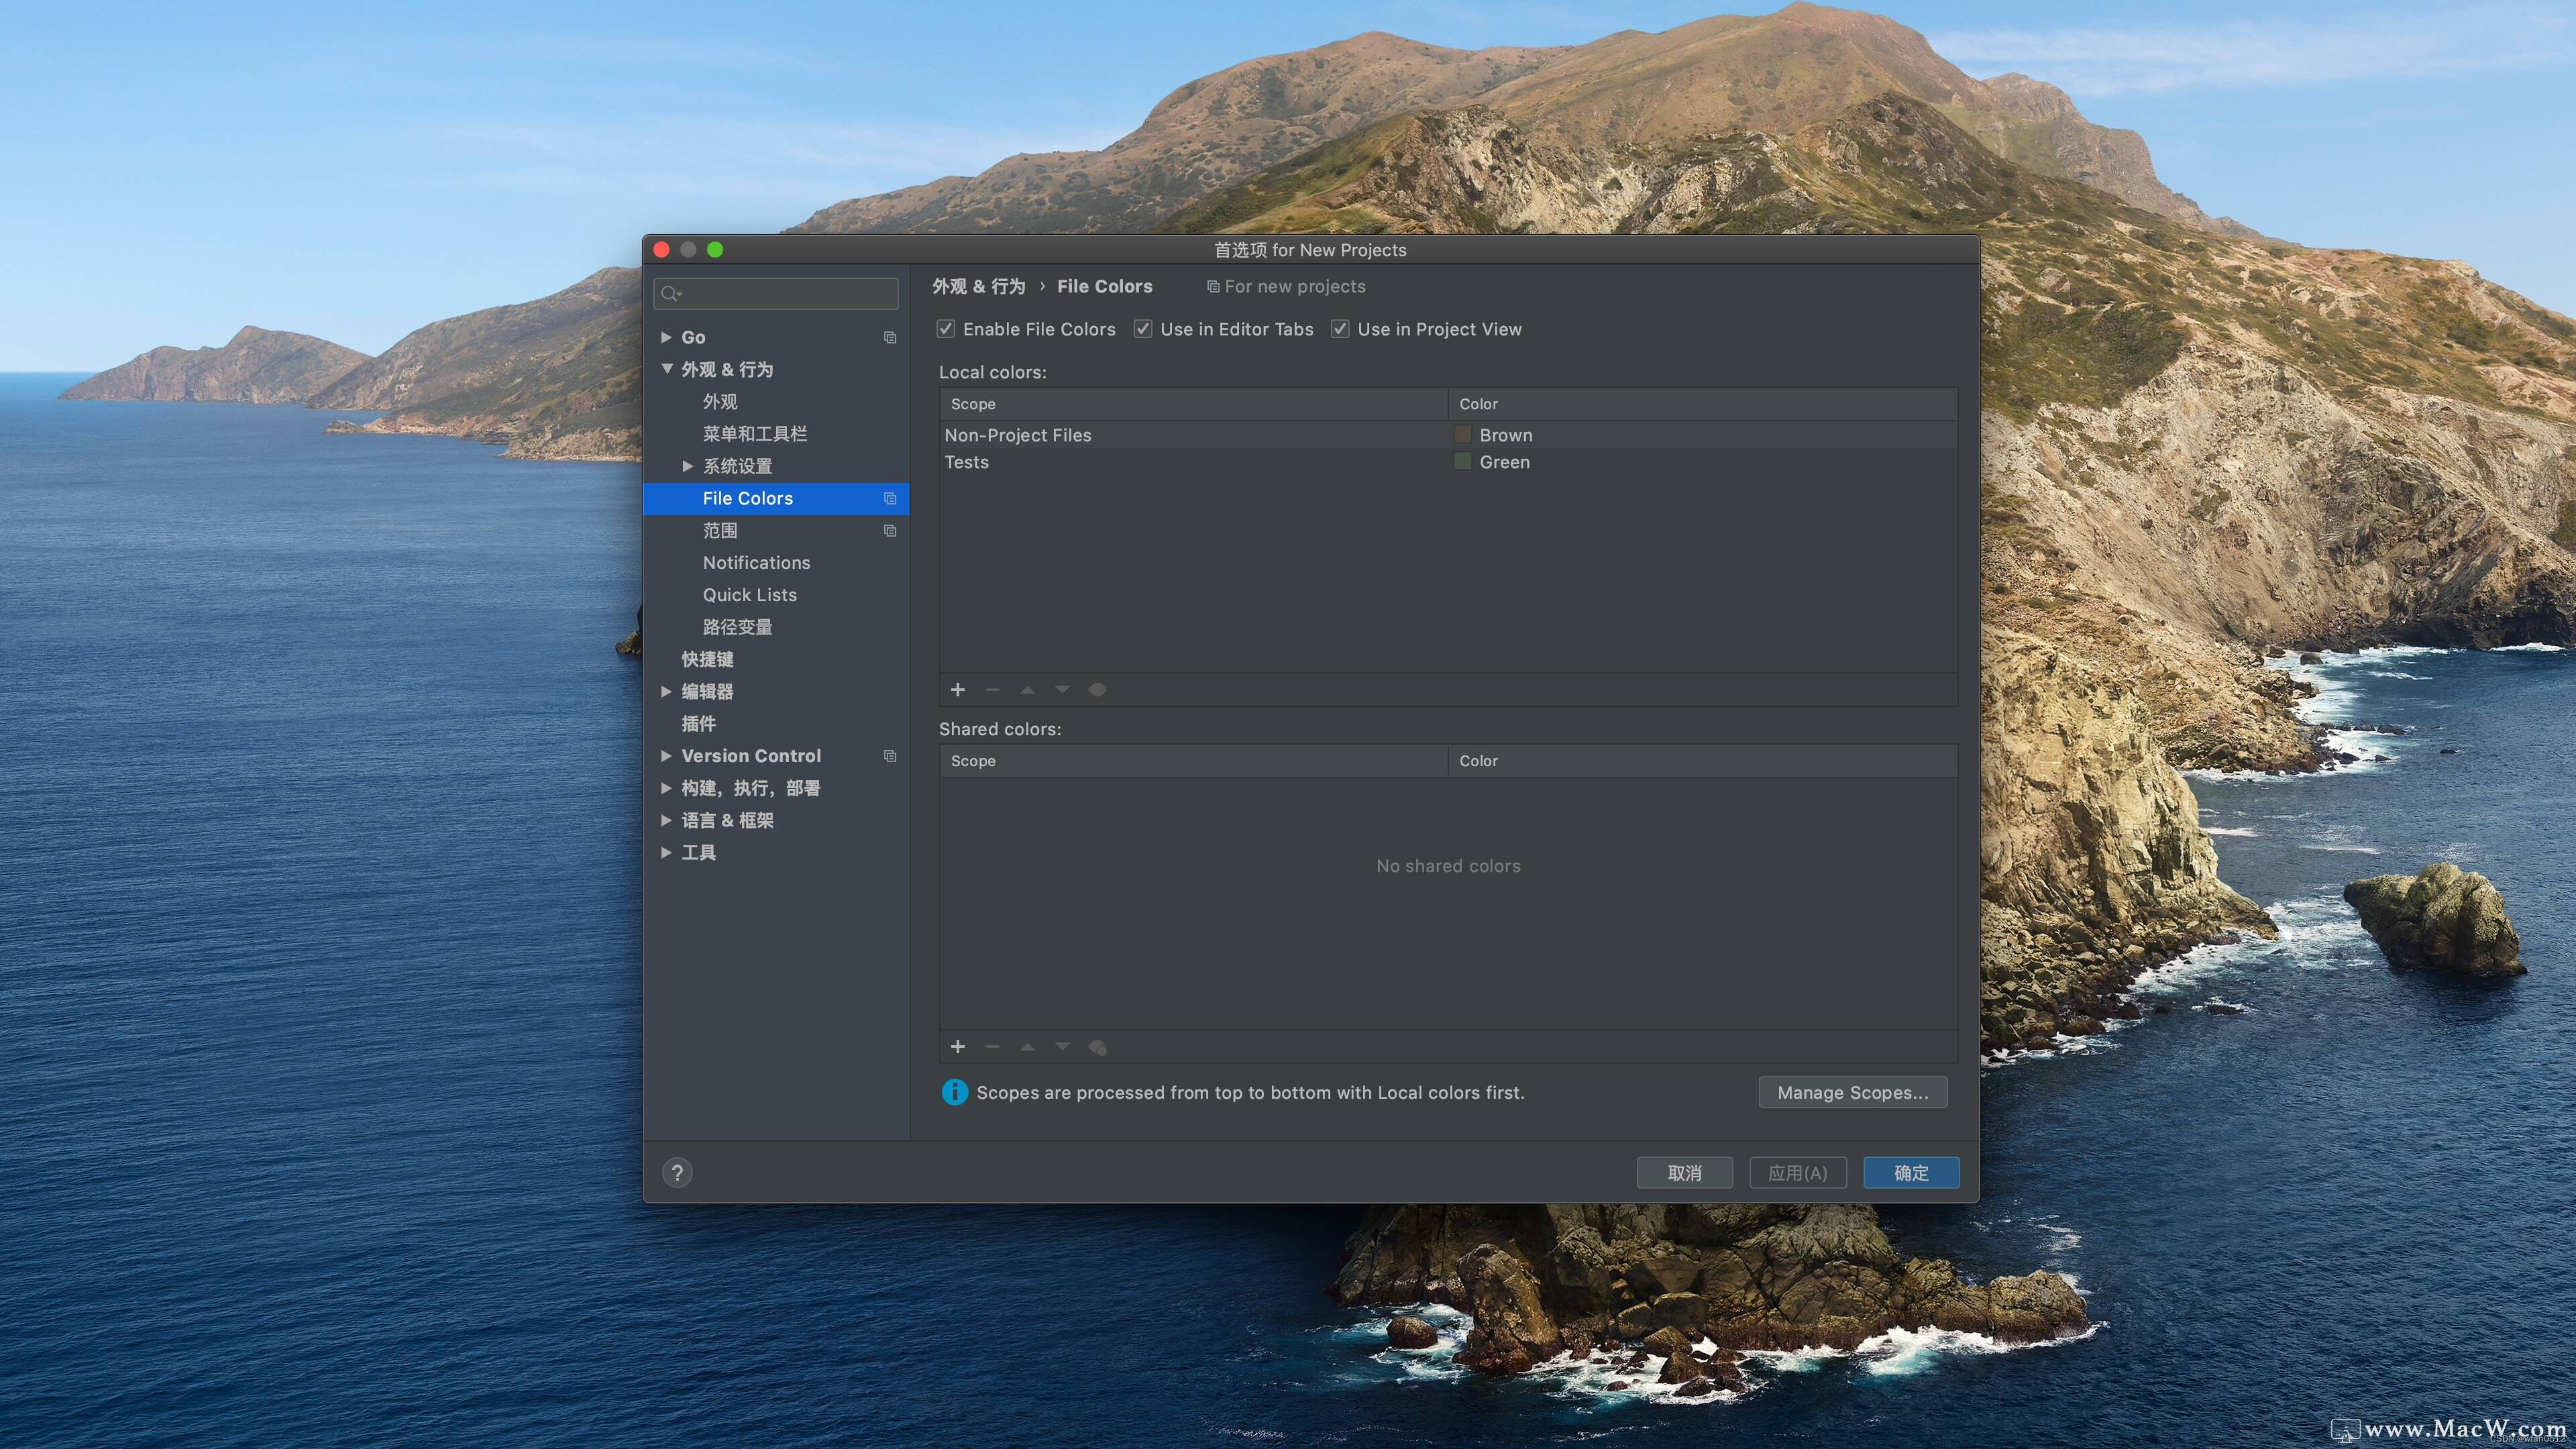Click the Manage Scopes button

1852,1092
